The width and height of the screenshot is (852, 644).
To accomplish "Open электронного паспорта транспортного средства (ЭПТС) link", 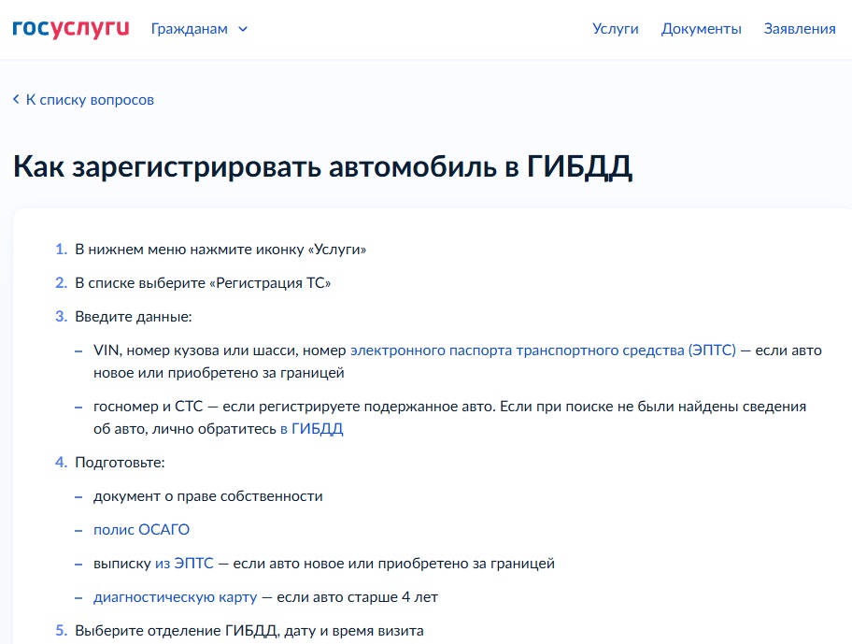I will coord(543,351).
